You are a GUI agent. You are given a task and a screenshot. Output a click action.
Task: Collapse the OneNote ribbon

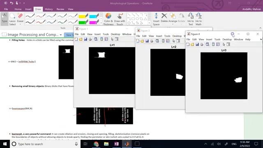click(260, 28)
